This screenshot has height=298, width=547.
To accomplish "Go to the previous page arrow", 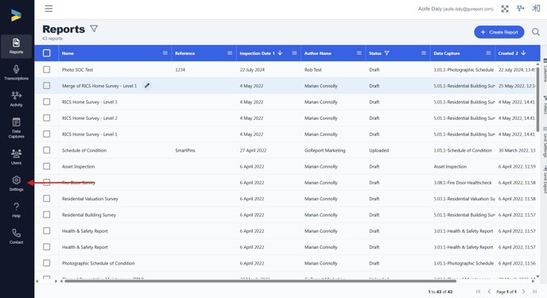I will 489,292.
